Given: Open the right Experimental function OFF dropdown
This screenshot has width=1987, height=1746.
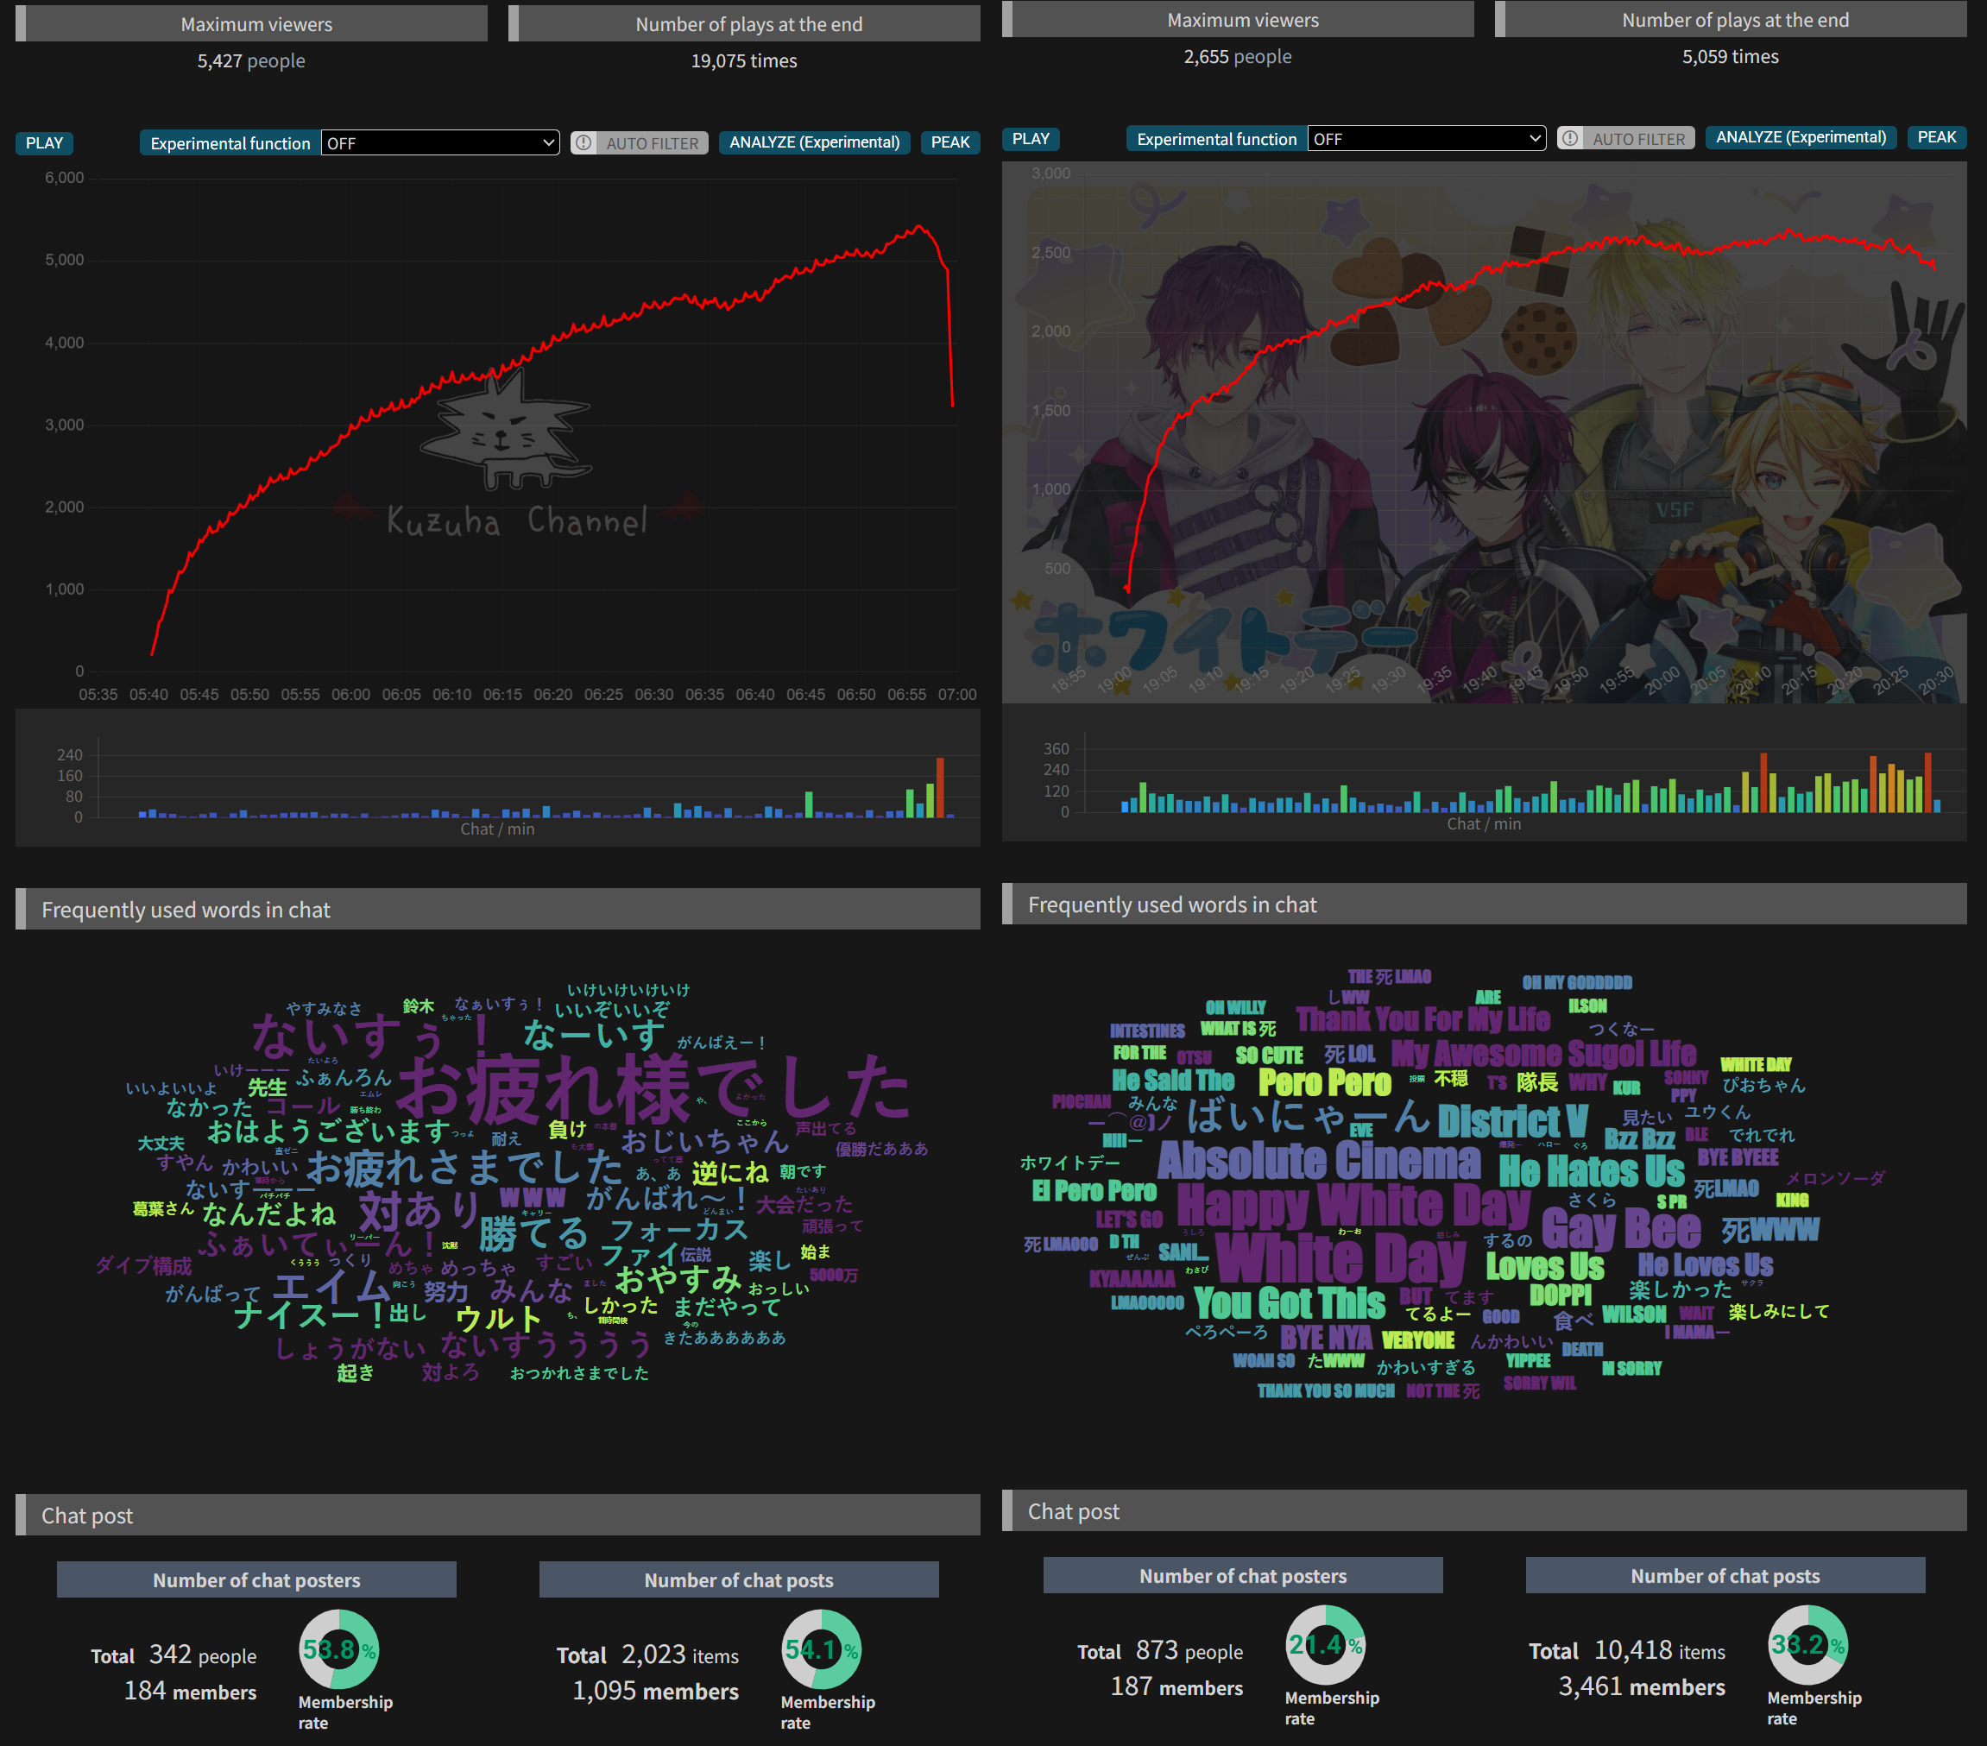Looking at the screenshot, I should (1425, 139).
